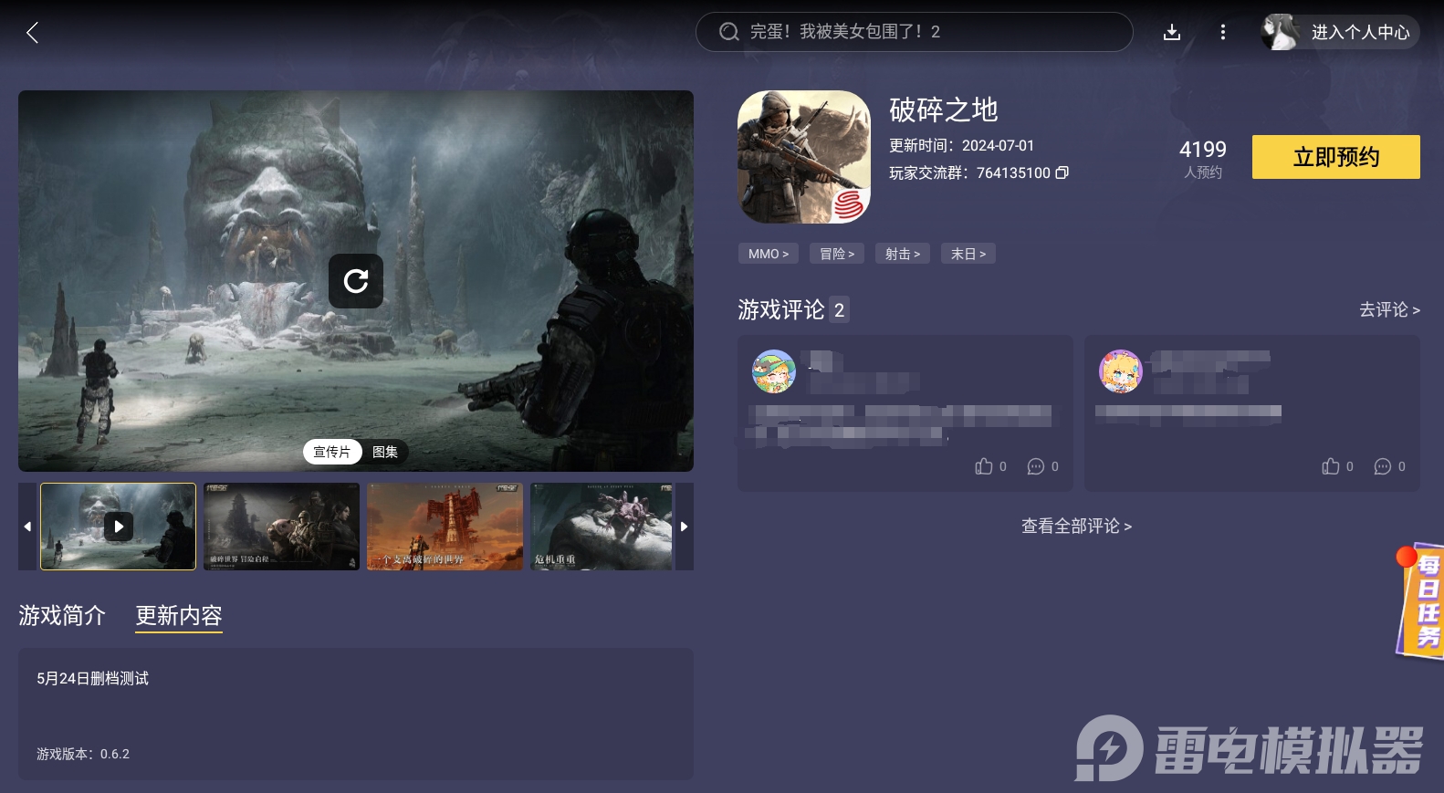Click the main trailer preview image
Screen dimensions: 1444x793
pyautogui.click(x=356, y=281)
